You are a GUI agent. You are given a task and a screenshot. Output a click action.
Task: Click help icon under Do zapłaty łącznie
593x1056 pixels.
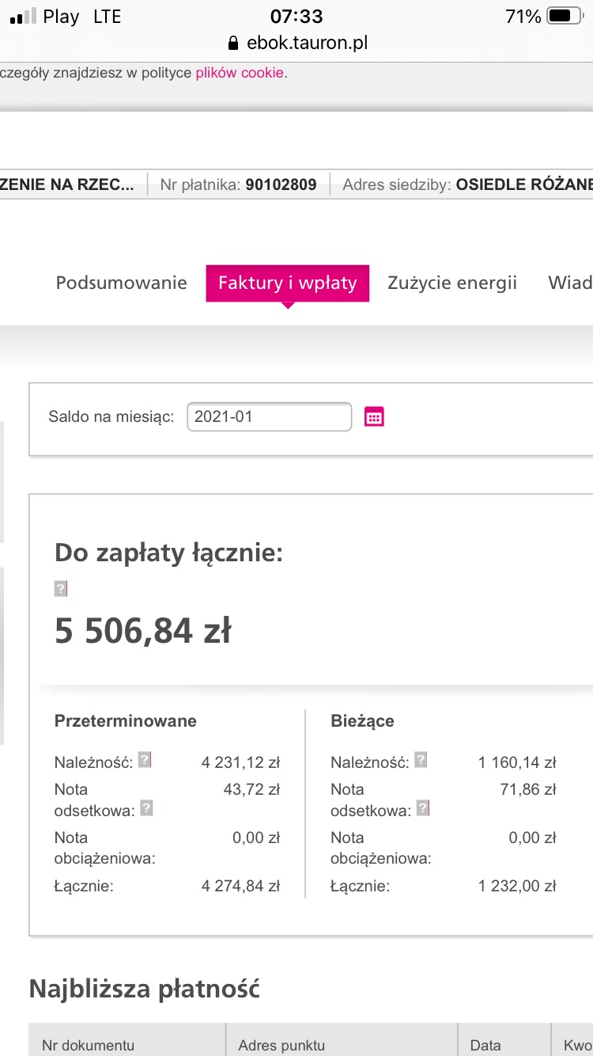click(x=61, y=588)
